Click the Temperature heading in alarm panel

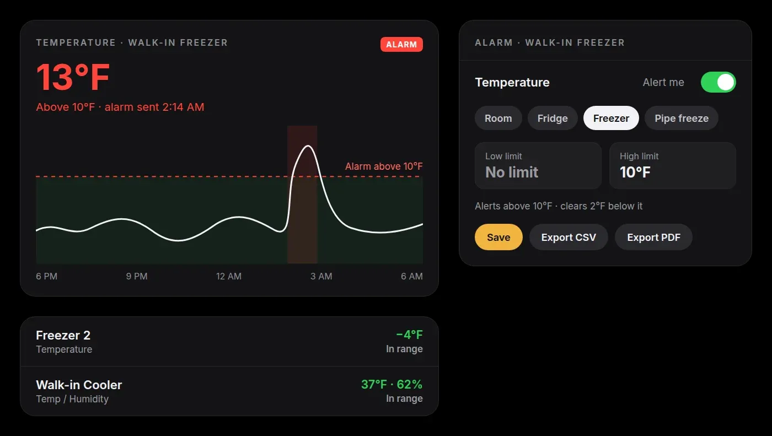click(512, 82)
